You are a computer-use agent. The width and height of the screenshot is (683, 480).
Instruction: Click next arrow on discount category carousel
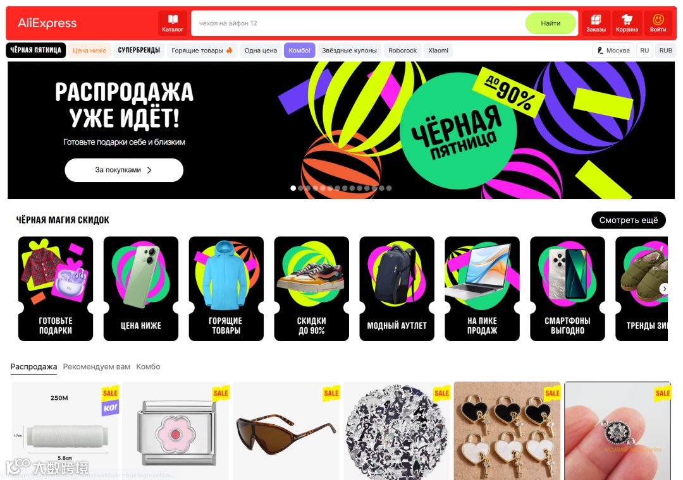click(664, 289)
